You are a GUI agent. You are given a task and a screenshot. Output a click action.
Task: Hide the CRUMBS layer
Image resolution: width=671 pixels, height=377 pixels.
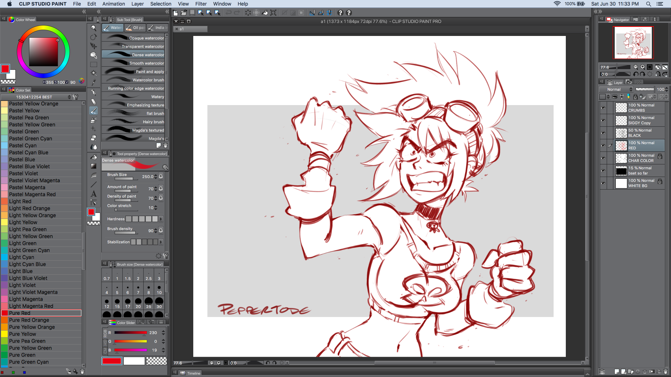[603, 108]
